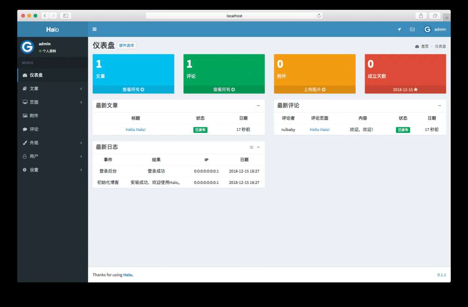Click the admin avatar in top header
This screenshot has width=468, height=307.
point(427,29)
